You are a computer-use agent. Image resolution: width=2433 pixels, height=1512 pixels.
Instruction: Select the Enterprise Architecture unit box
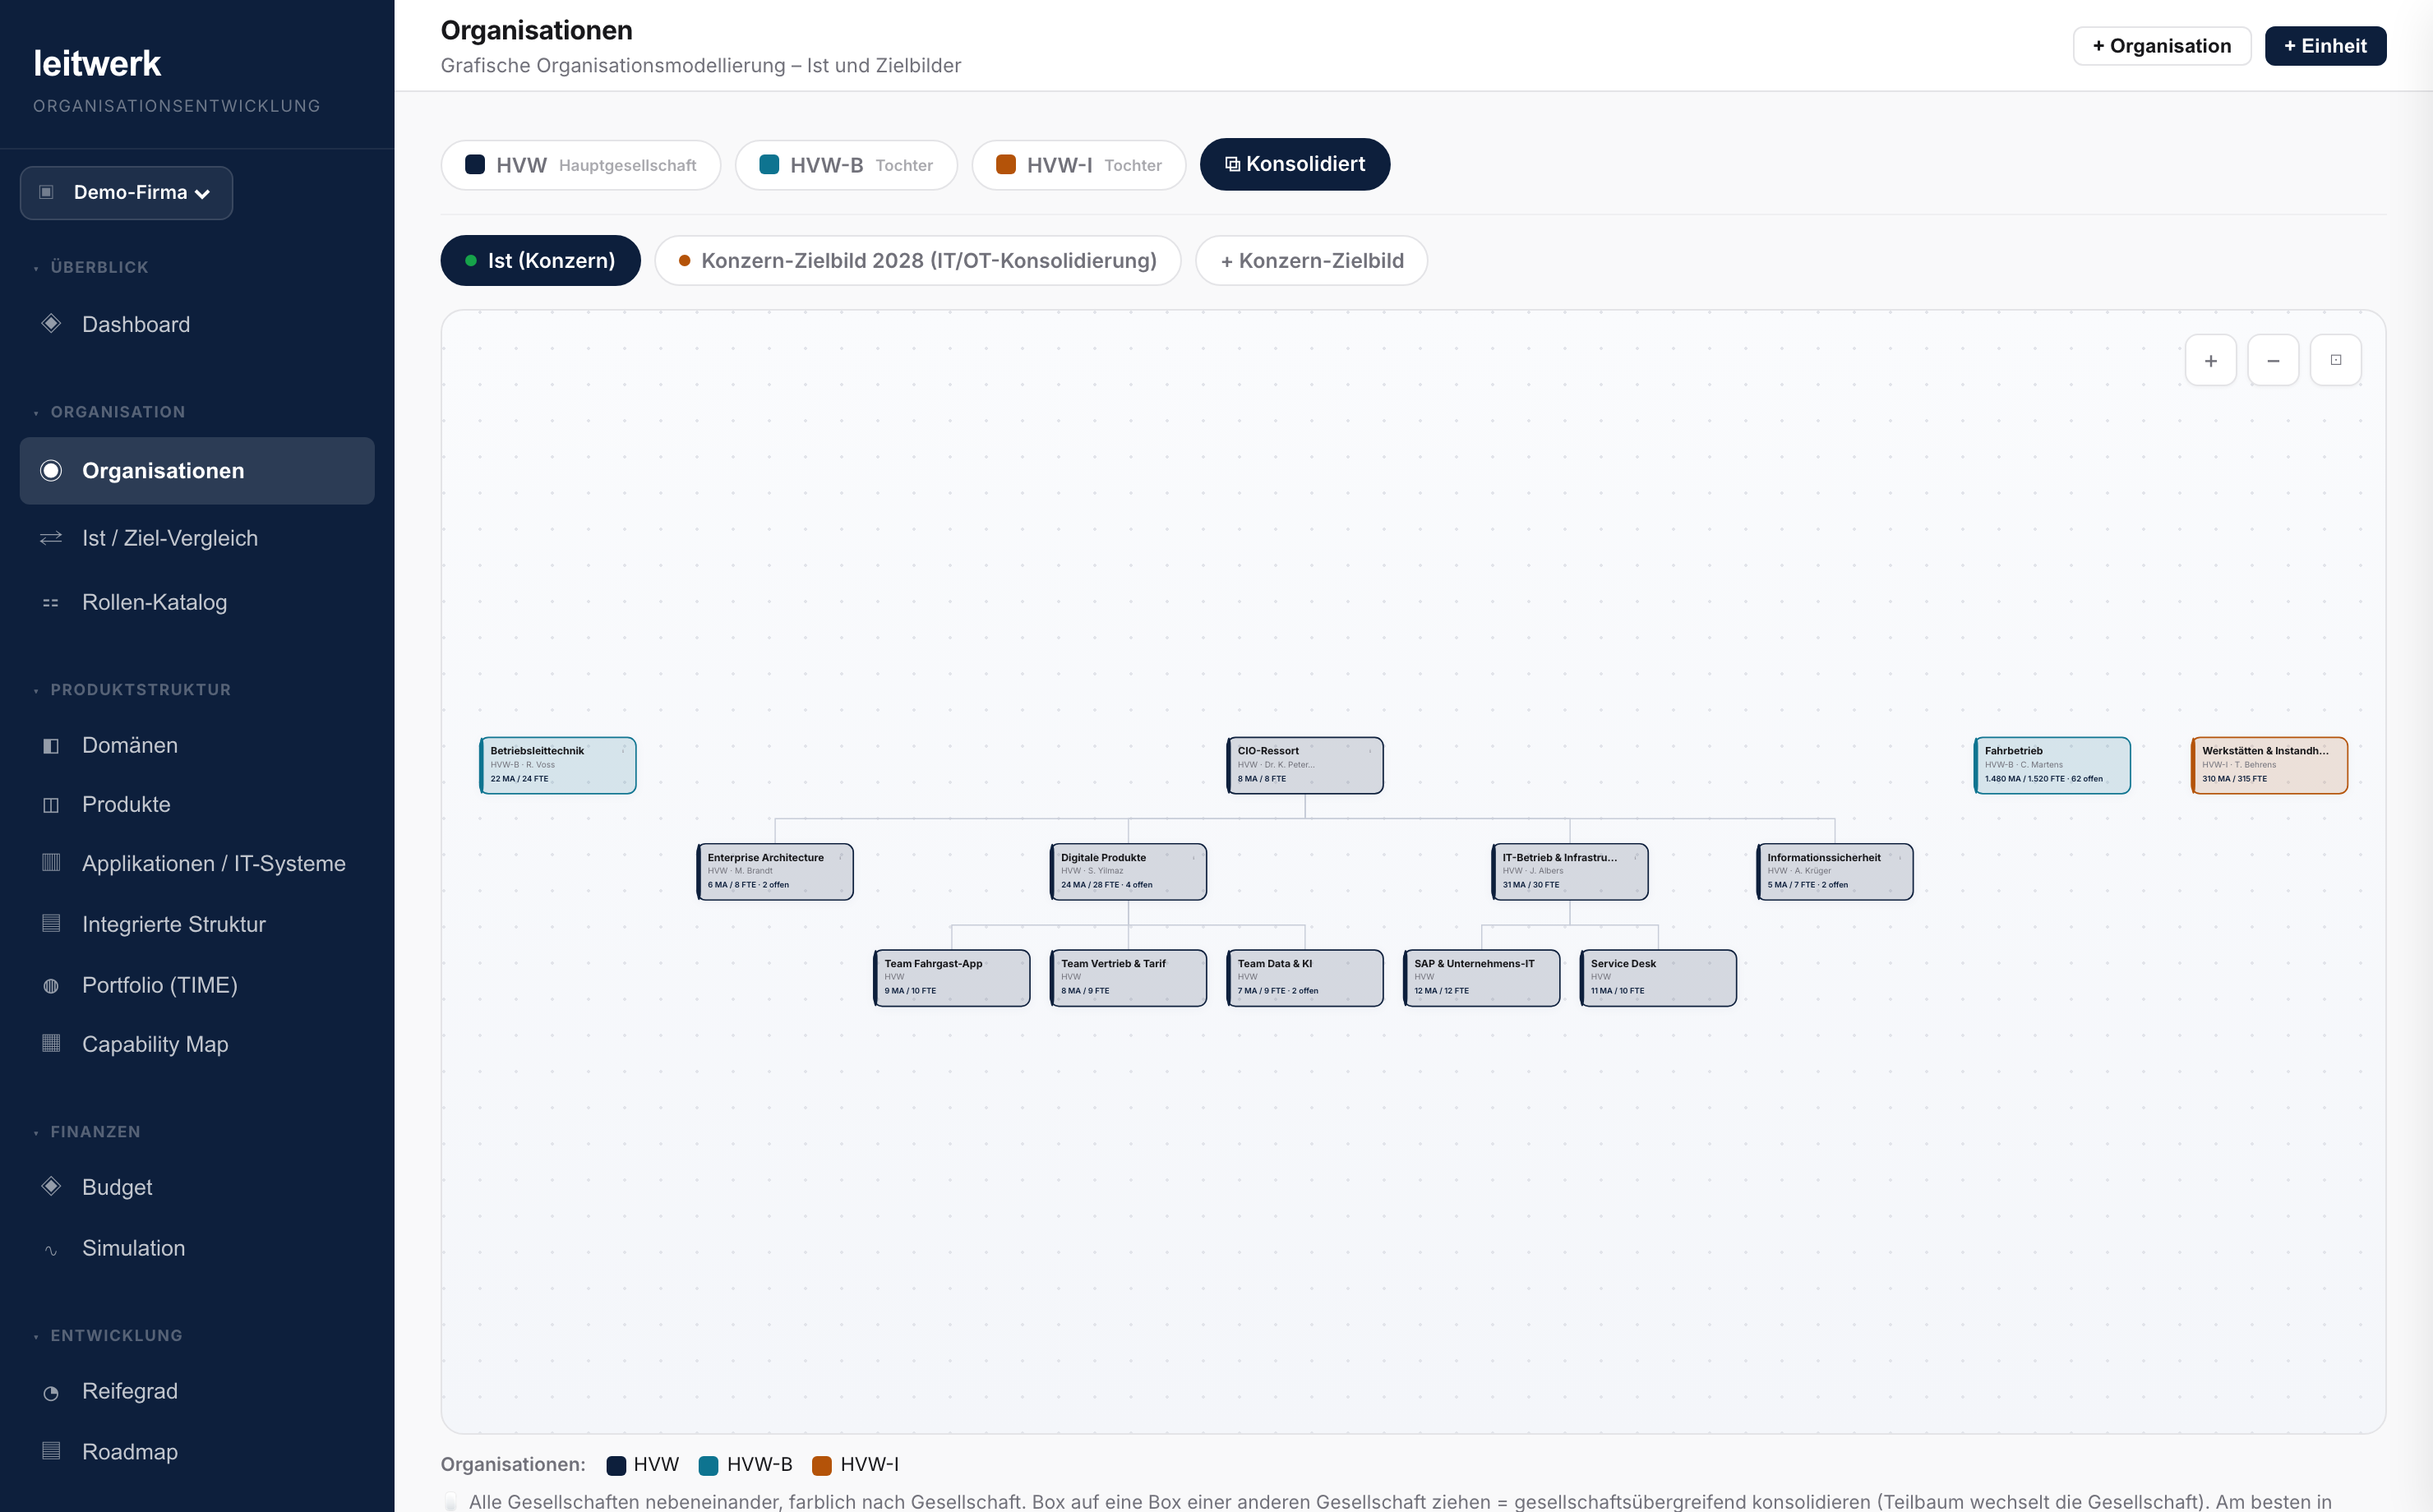pos(775,872)
